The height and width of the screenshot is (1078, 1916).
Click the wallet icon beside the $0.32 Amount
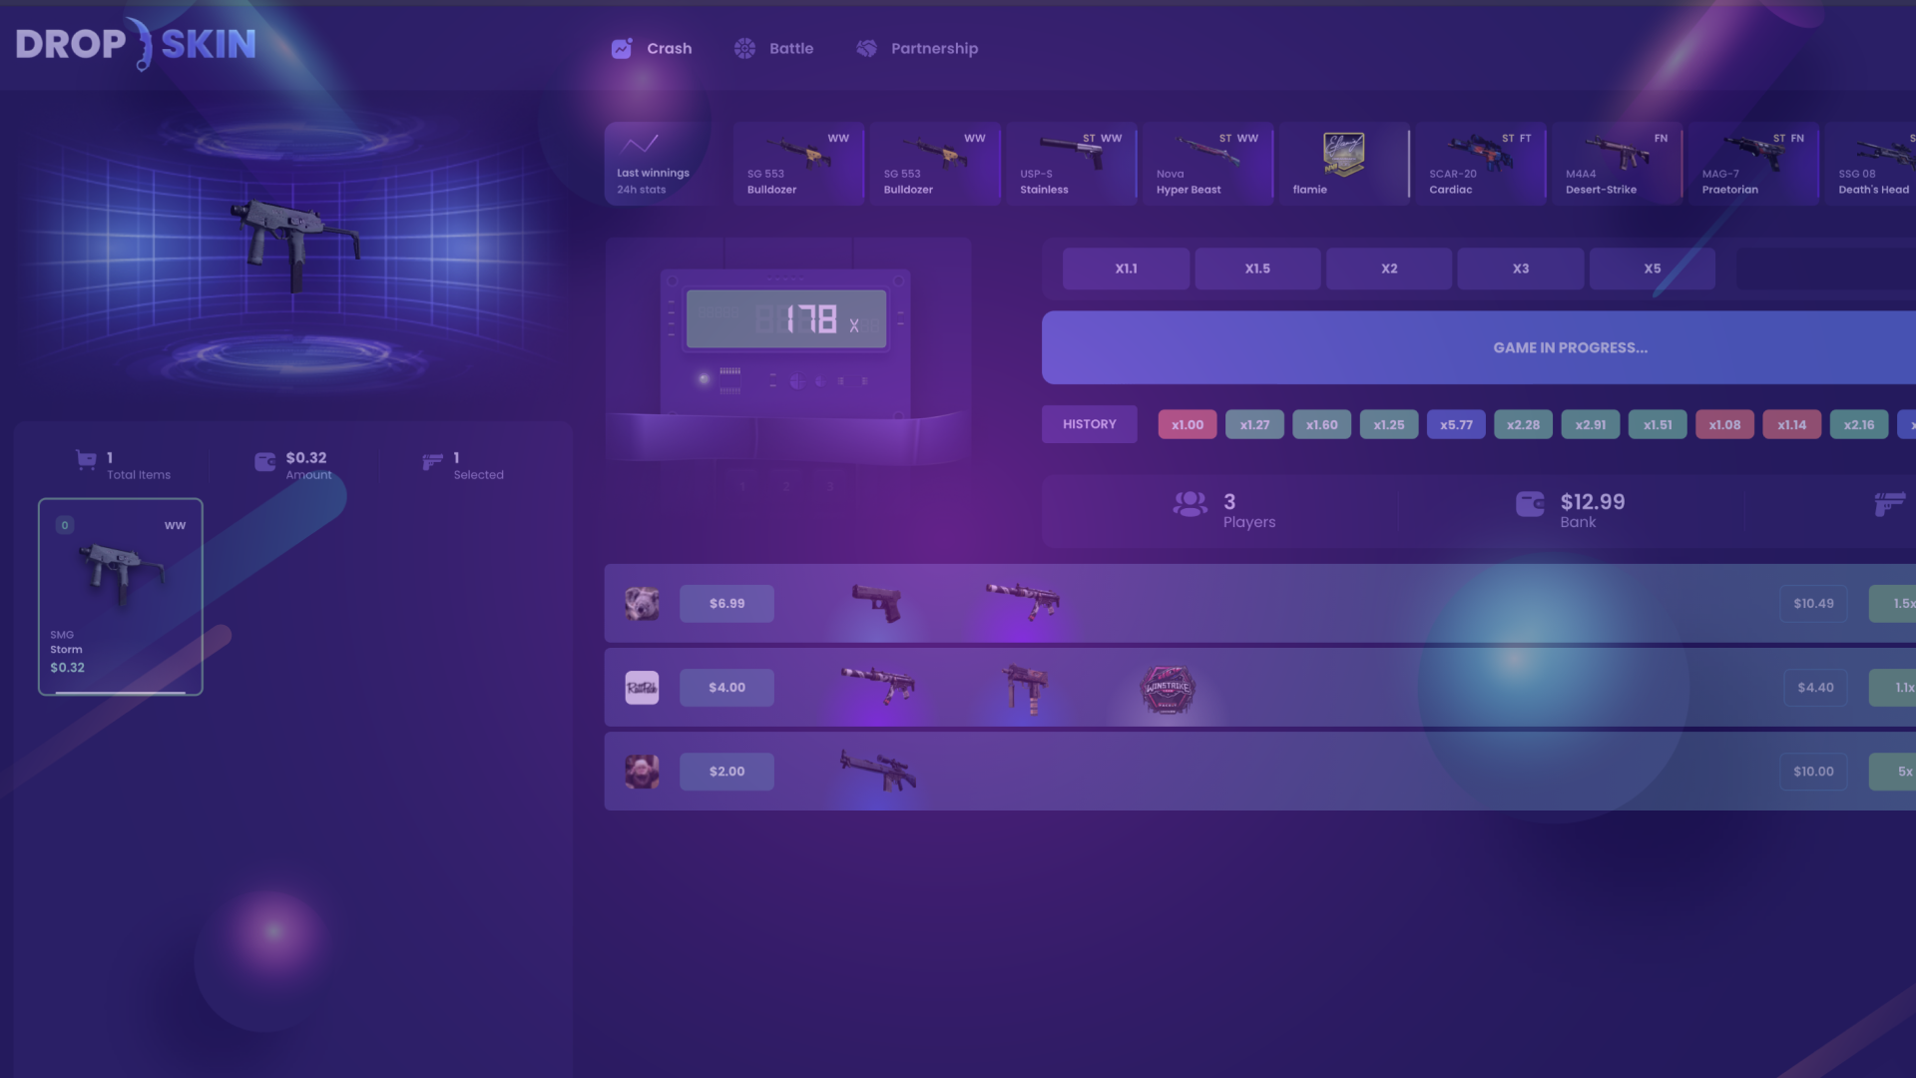pyautogui.click(x=263, y=460)
